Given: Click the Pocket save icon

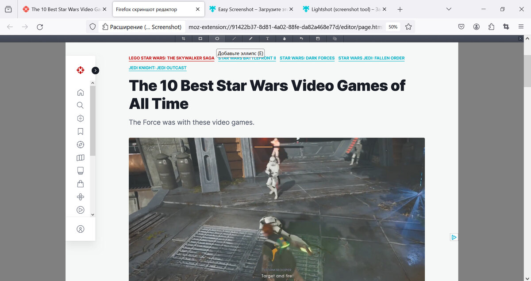Looking at the screenshot, I should click(x=461, y=27).
